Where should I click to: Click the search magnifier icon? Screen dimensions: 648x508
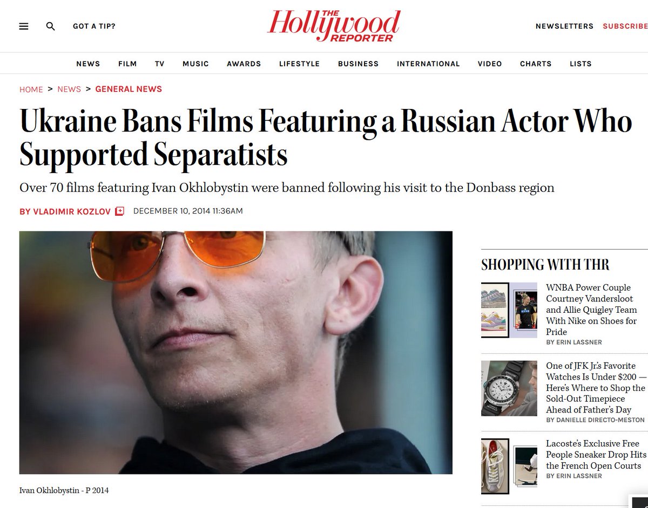click(51, 26)
